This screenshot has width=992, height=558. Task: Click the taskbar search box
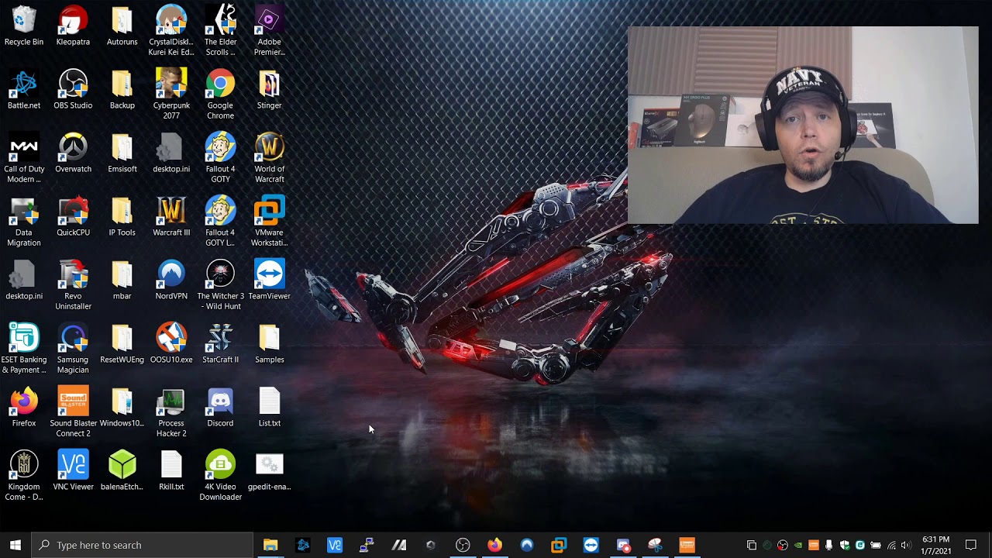pyautogui.click(x=143, y=545)
